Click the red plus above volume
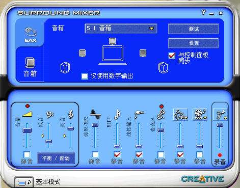The width and height of the screenshot is (240, 188). (28, 106)
